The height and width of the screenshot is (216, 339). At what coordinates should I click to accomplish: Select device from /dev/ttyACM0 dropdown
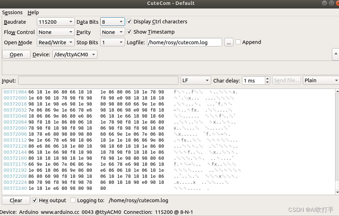point(75,55)
